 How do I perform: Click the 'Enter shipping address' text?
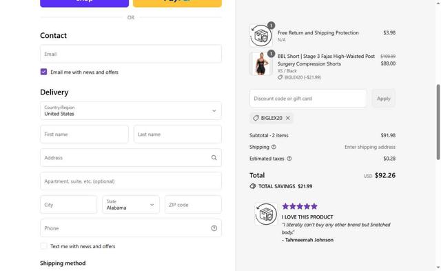point(370,147)
